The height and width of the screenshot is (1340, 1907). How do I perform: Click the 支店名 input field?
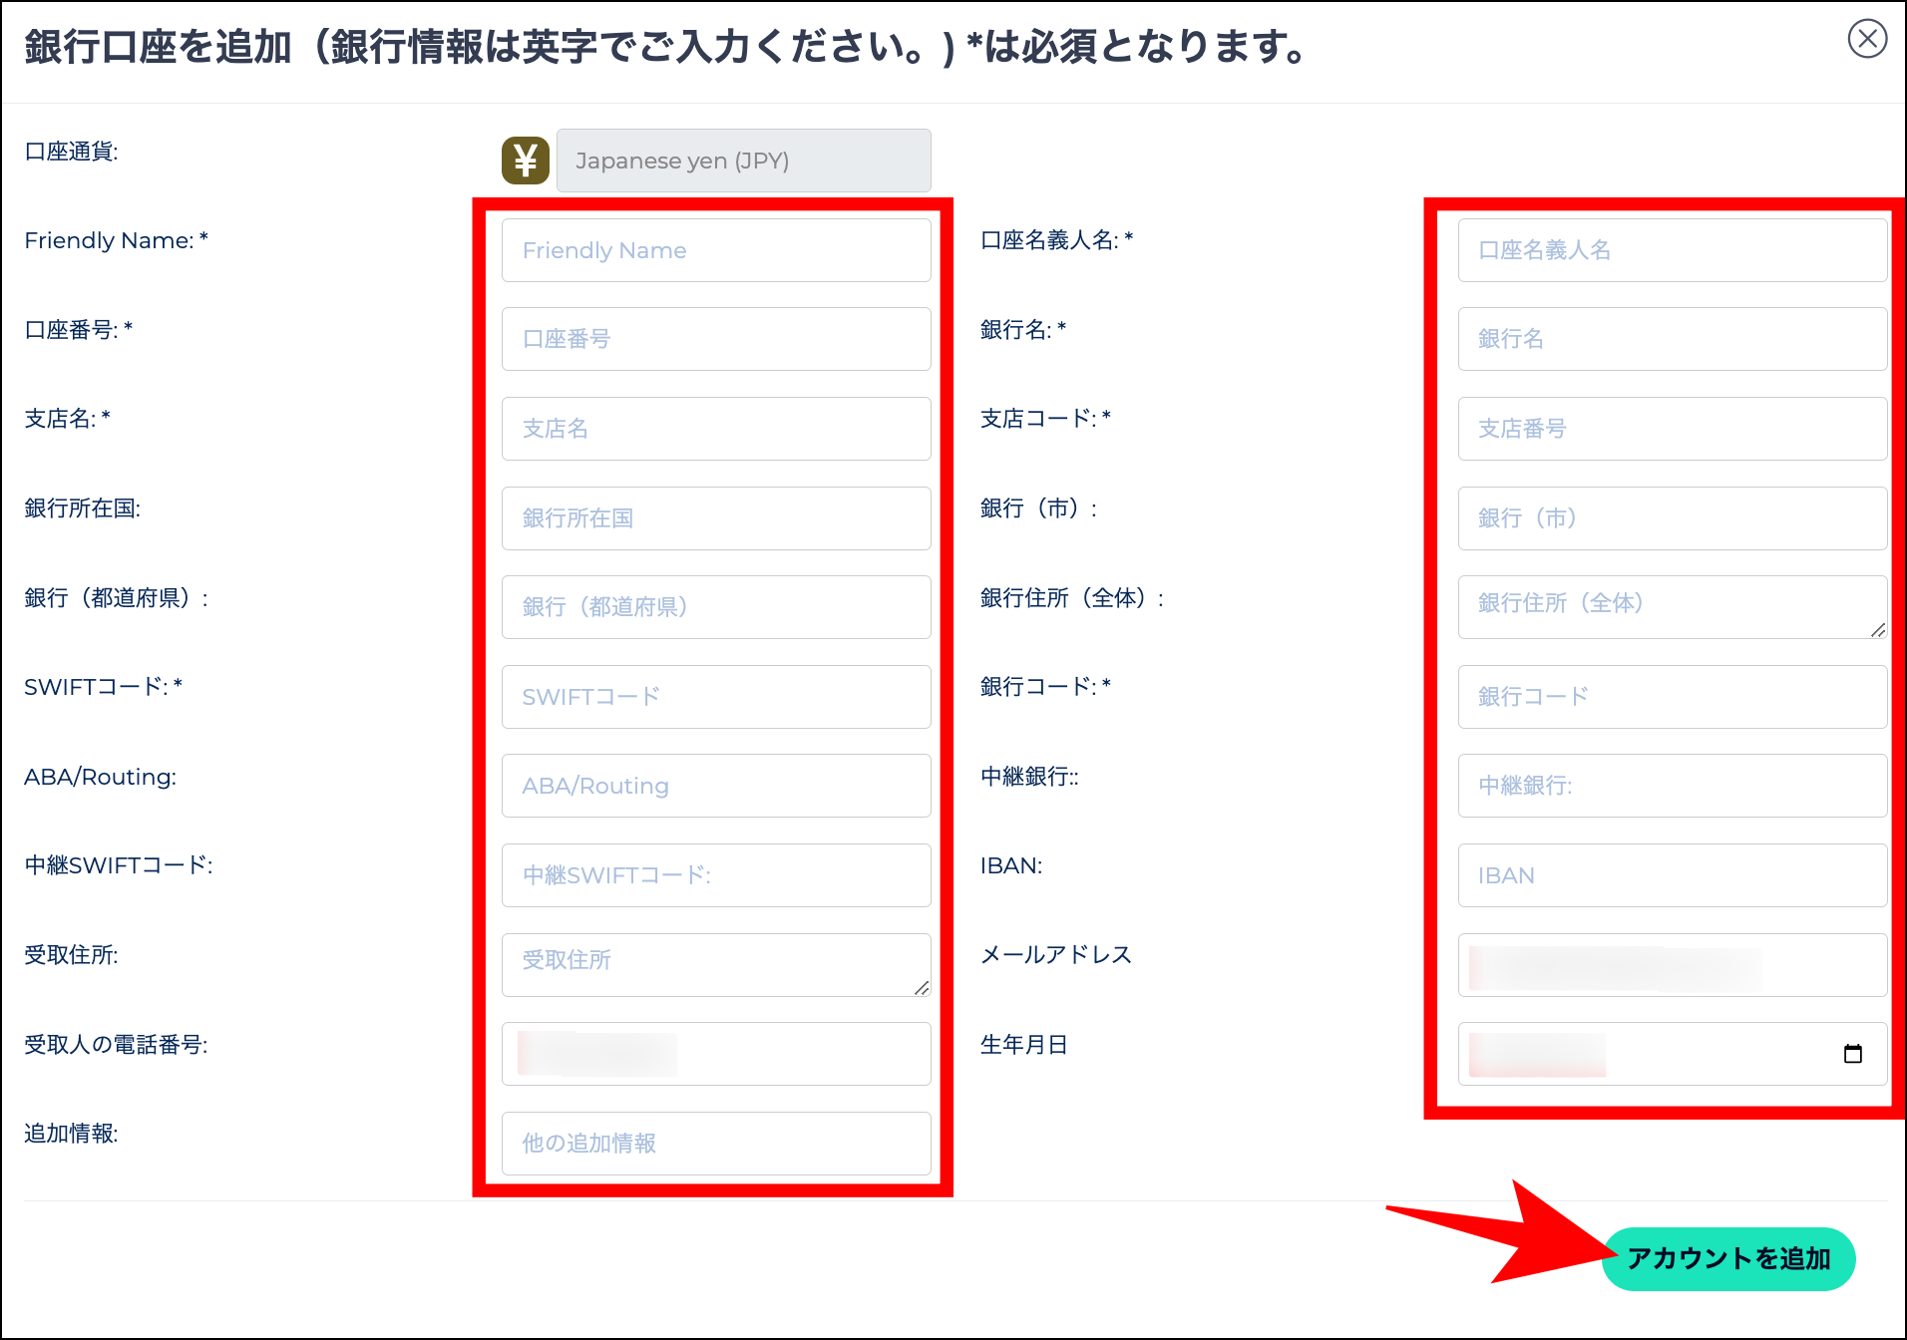click(x=715, y=429)
